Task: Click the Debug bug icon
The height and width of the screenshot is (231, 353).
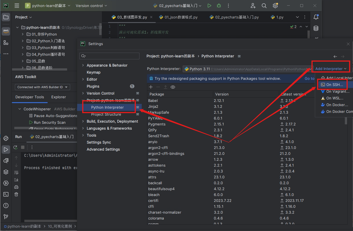Action: (219, 6)
